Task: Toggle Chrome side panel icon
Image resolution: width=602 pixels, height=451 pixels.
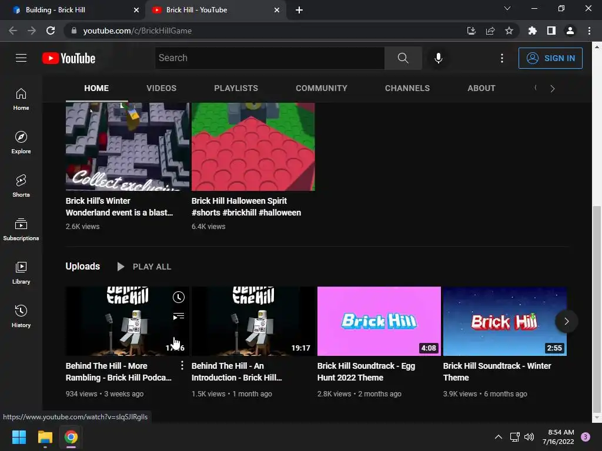Action: pos(551,31)
